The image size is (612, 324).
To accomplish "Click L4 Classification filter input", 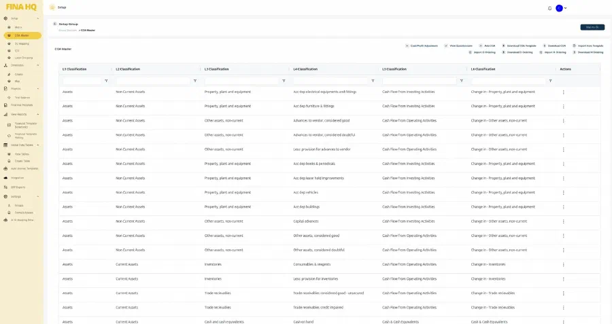I will pos(330,81).
